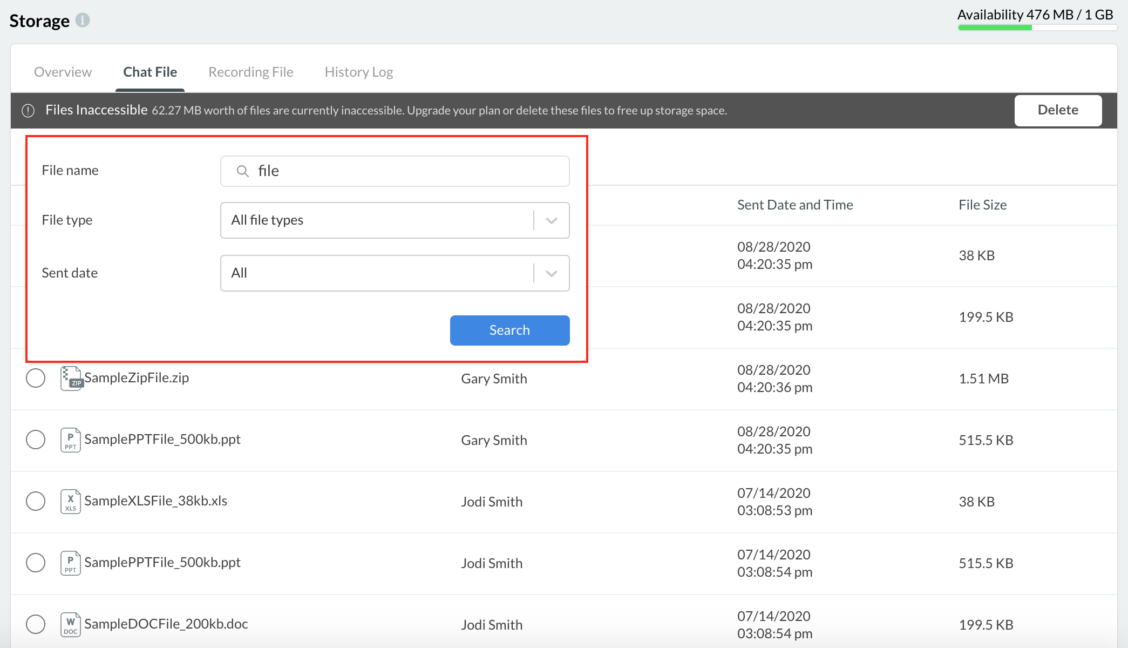Image resolution: width=1128 pixels, height=648 pixels.
Task: Click into the File name search field
Action: (395, 171)
